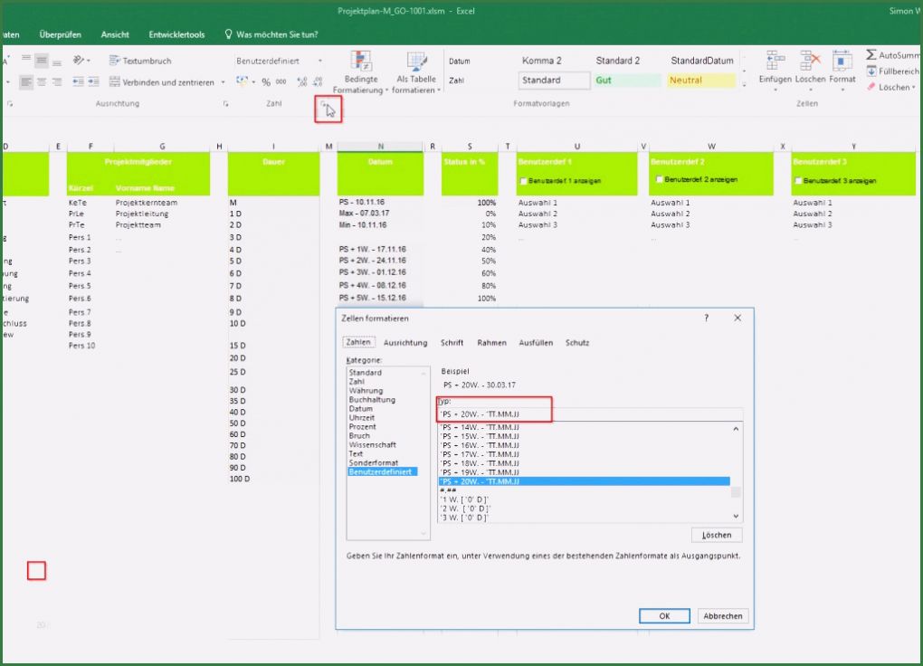Click the Typ format input field

click(588, 414)
